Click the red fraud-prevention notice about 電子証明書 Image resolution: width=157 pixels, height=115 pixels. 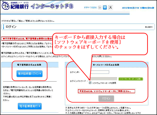point(27,39)
